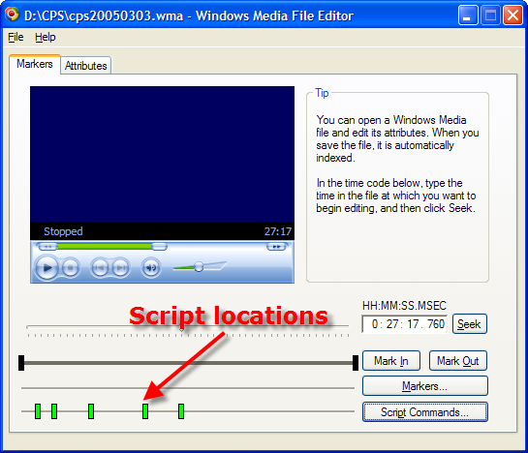
Task: Click the volume slider knob
Action: point(199,267)
